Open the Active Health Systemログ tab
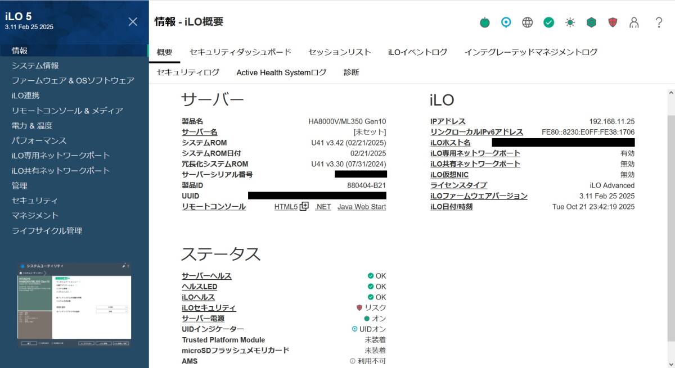 click(281, 72)
